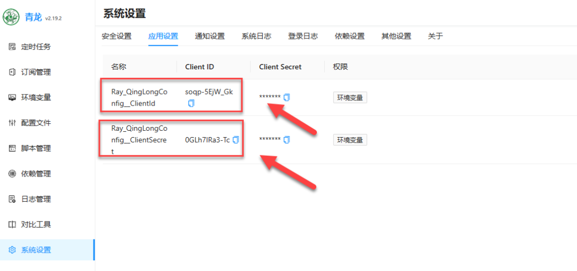Select the 应用设置 tab
The width and height of the screenshot is (577, 271).
point(163,36)
